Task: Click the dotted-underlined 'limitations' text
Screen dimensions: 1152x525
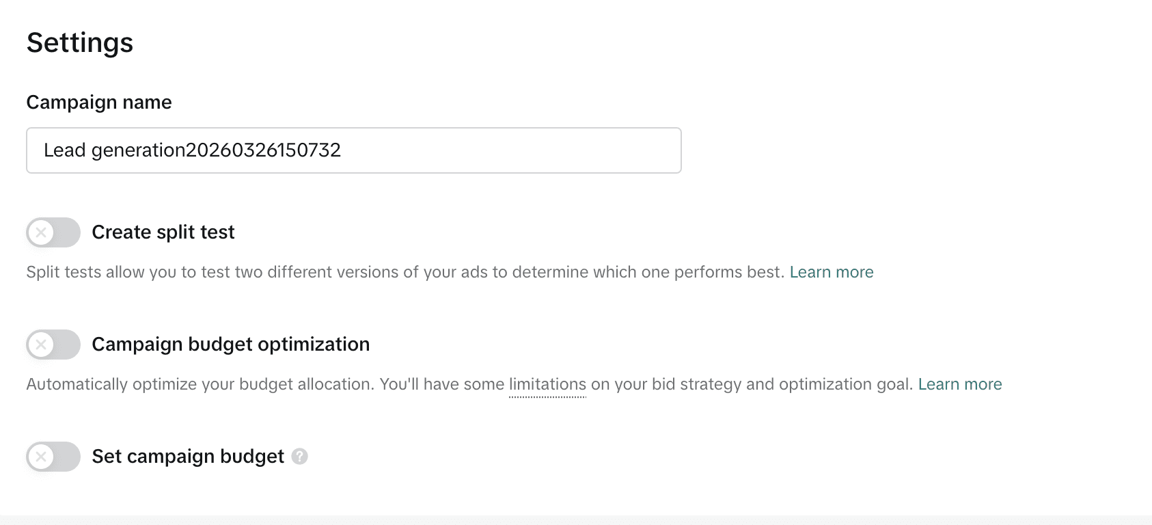Action: [547, 384]
